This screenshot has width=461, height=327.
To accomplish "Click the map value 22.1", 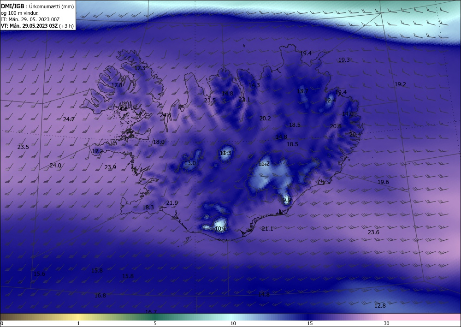I will point(244,100).
